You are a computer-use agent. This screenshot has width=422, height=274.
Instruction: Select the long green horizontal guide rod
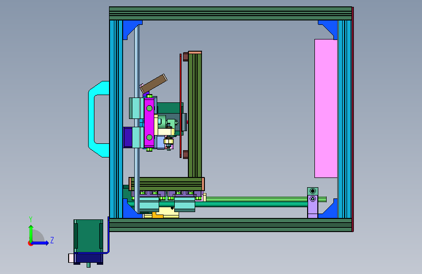click(250, 204)
